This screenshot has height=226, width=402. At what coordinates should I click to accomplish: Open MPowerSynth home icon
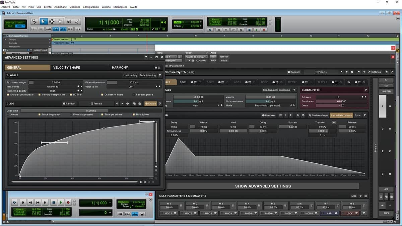coord(387,72)
